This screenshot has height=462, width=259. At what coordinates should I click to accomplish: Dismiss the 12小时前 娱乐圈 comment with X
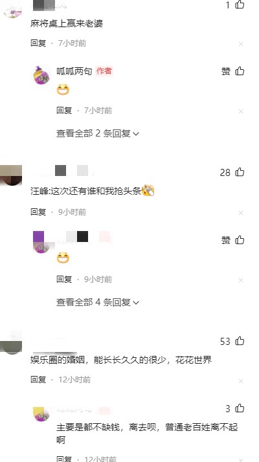241,381
